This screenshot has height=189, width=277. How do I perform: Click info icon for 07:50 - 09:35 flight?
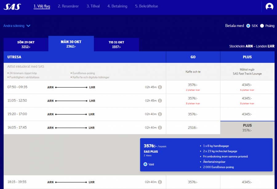[x=160, y=87]
